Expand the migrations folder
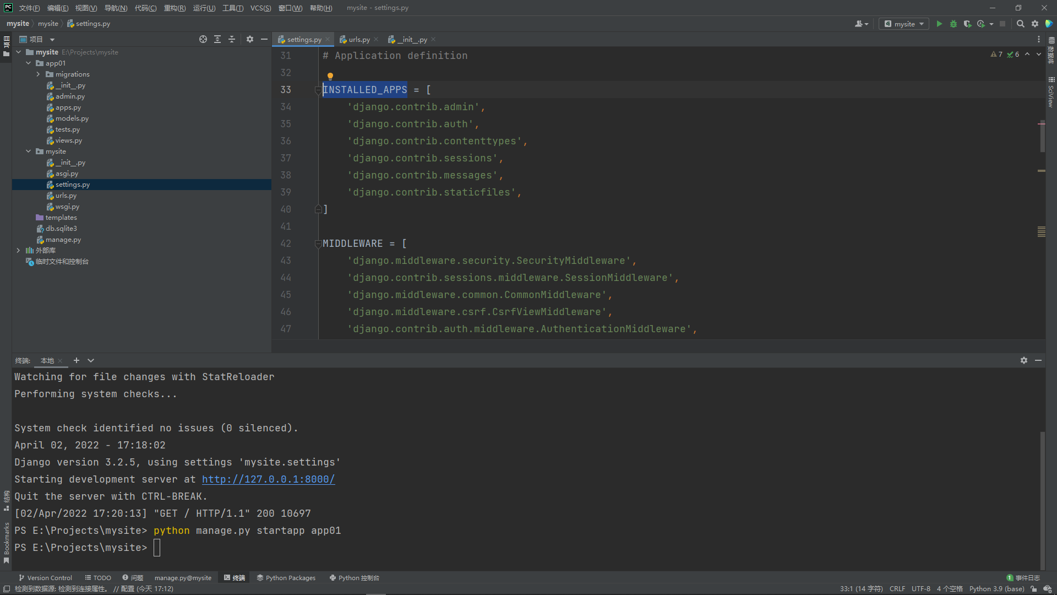Image resolution: width=1057 pixels, height=595 pixels. pos(38,74)
